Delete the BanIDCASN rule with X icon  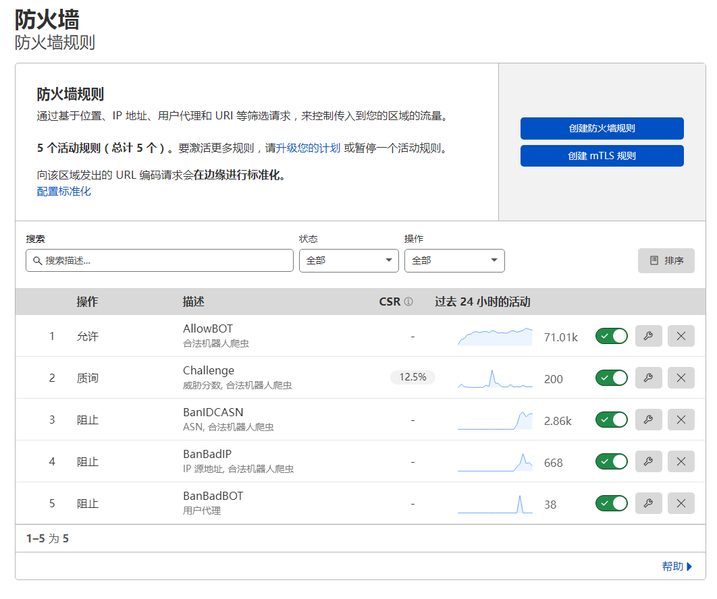681,420
